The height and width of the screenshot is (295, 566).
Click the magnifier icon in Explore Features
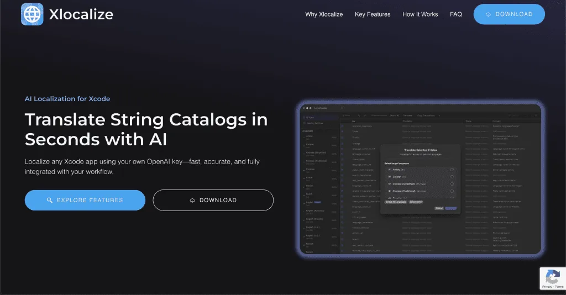(x=49, y=200)
